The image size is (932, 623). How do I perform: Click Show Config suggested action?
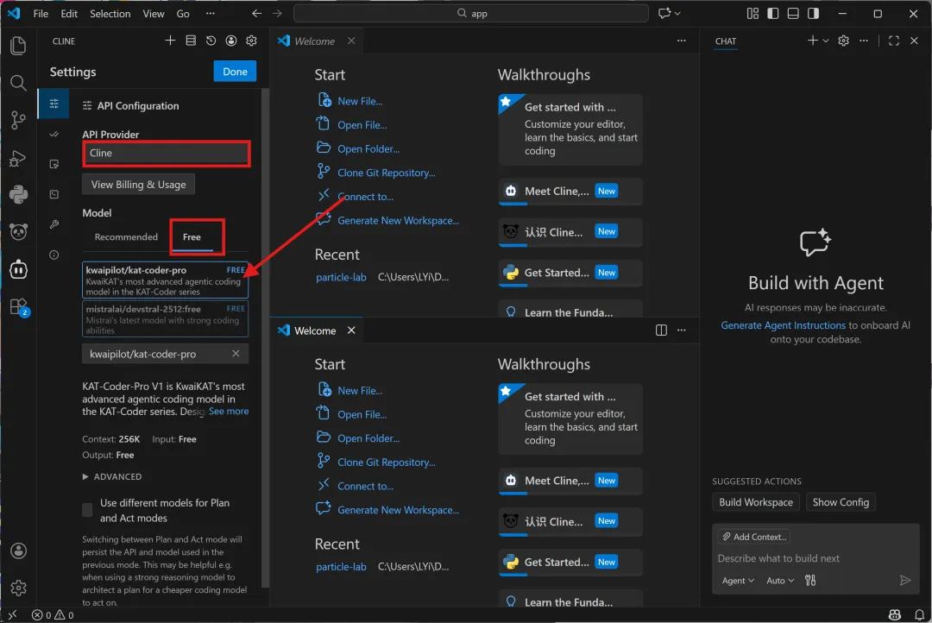pyautogui.click(x=841, y=501)
